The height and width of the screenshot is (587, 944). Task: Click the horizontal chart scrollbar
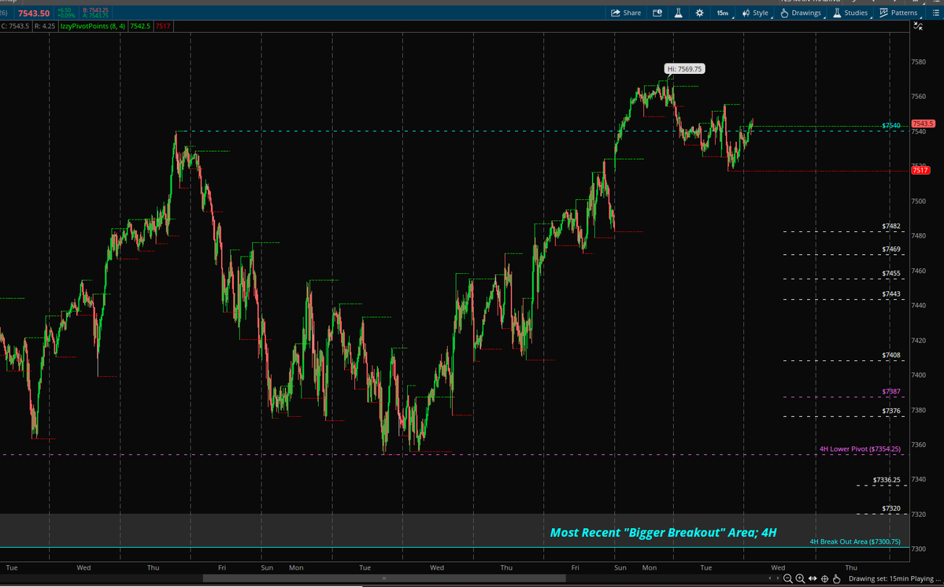click(x=384, y=578)
